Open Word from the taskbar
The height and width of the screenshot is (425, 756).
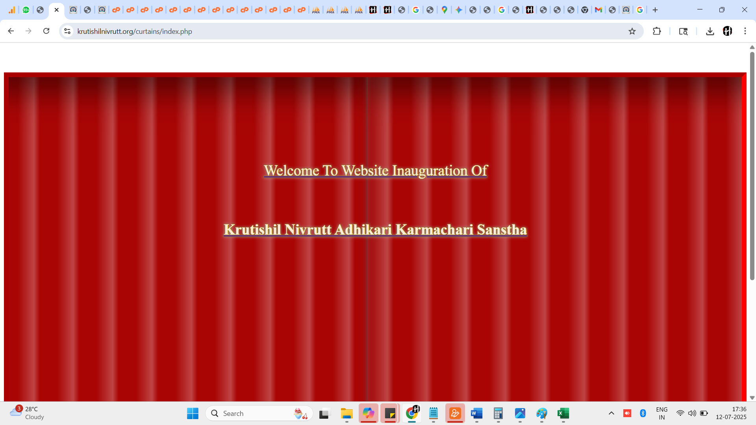[476, 413]
